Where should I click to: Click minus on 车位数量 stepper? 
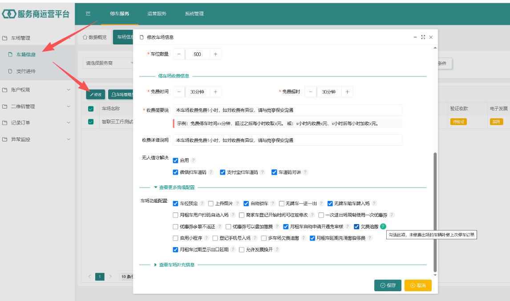click(x=179, y=54)
